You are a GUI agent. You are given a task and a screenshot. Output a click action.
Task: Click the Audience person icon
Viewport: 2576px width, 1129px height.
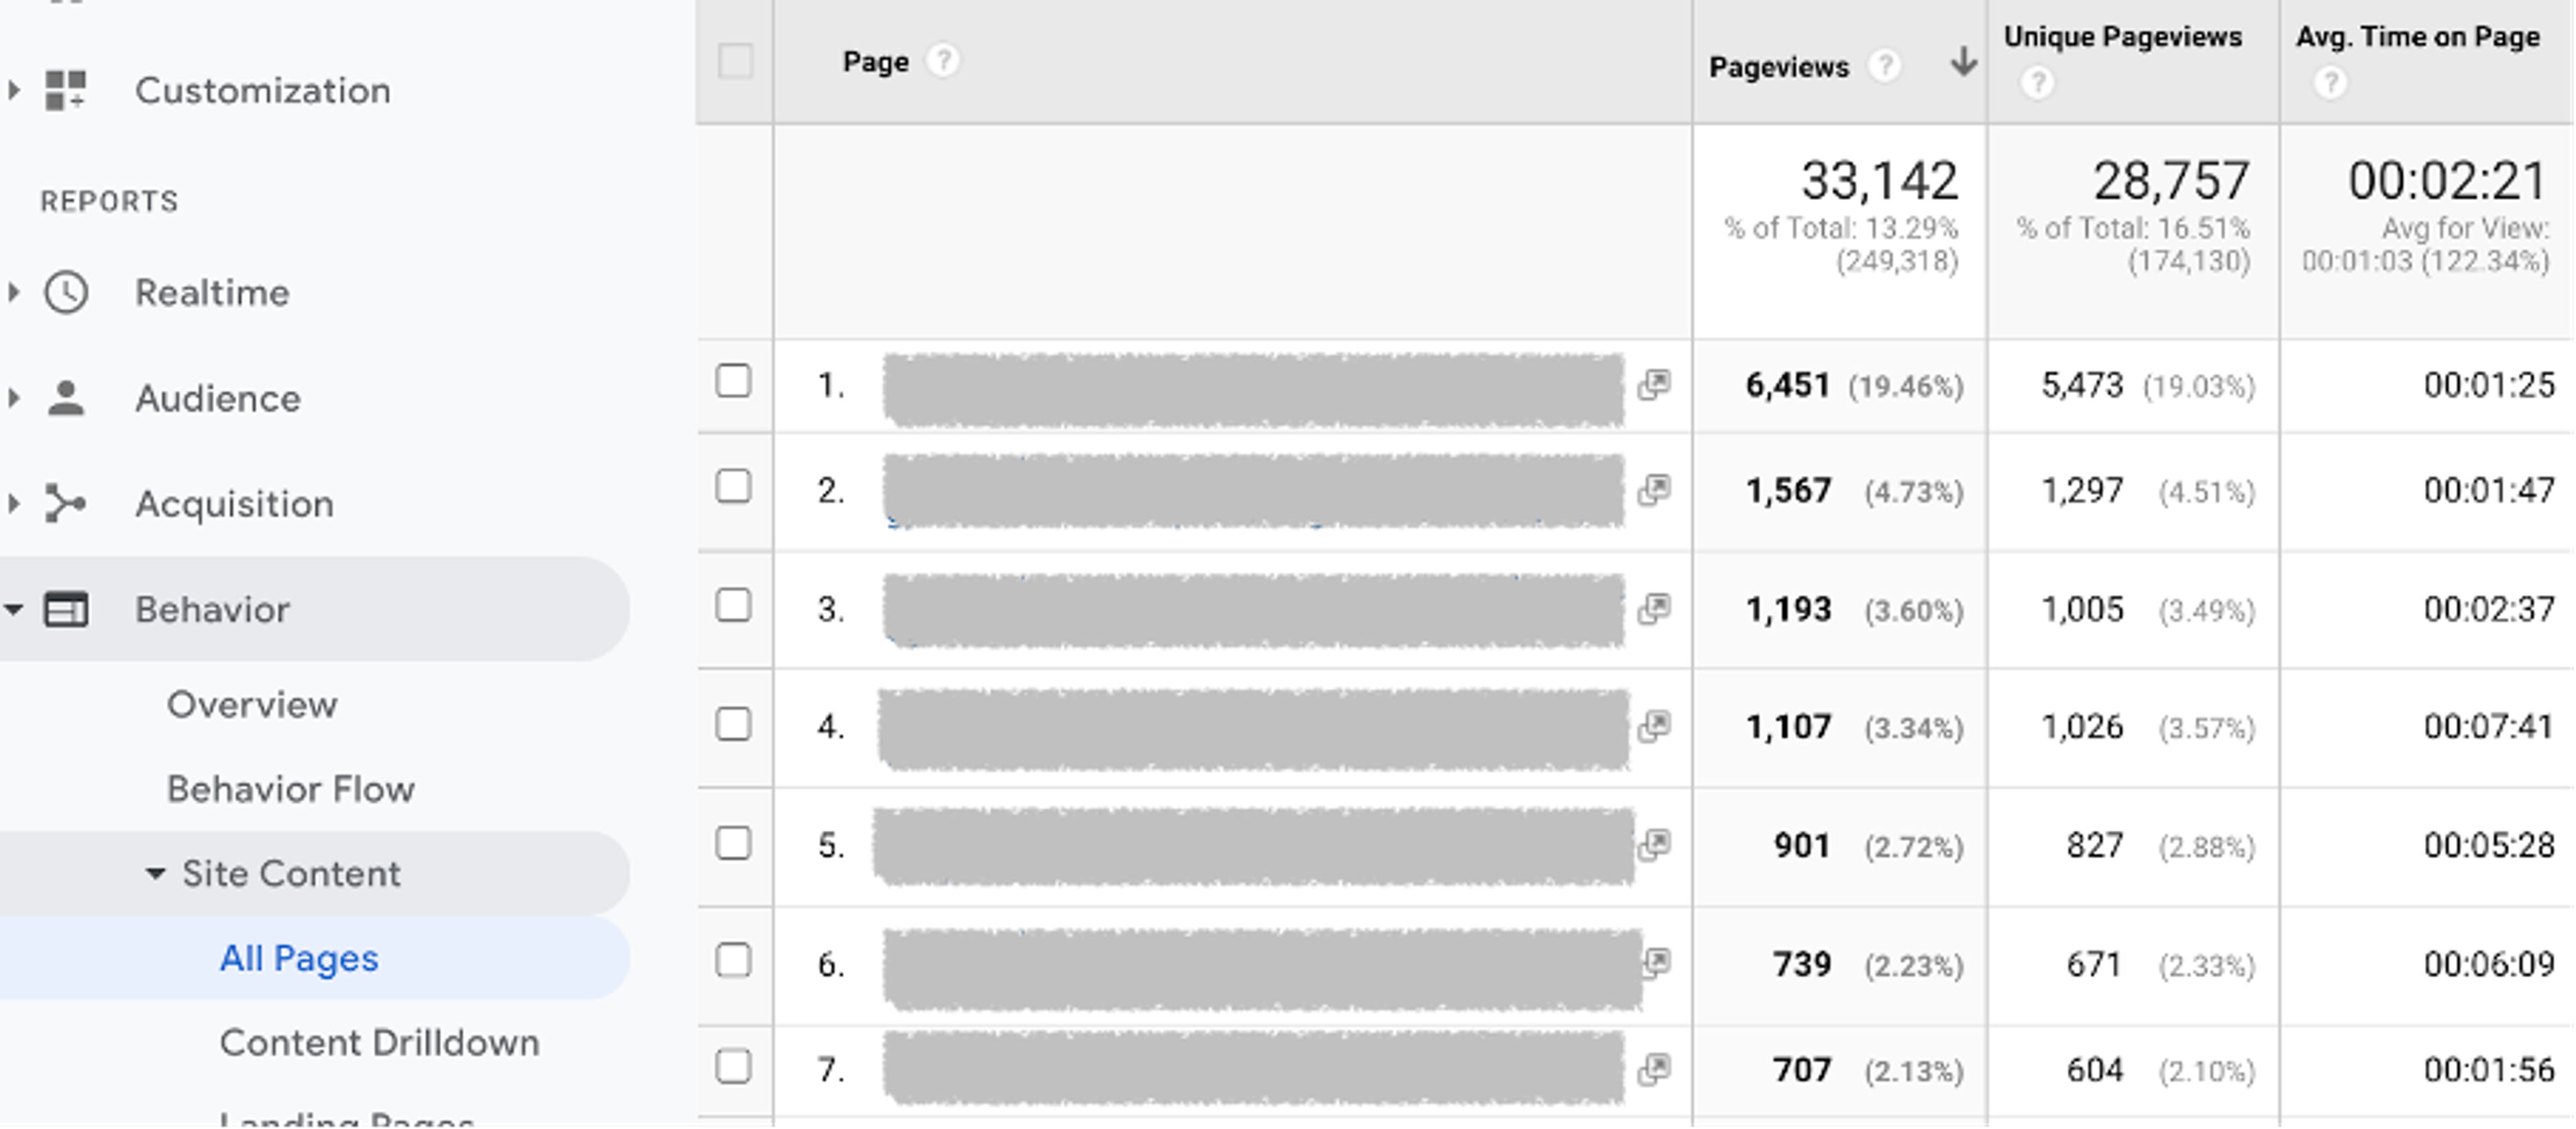click(66, 397)
